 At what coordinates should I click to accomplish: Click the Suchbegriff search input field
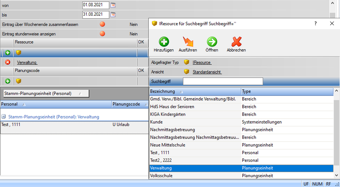pyautogui.click(x=223, y=81)
